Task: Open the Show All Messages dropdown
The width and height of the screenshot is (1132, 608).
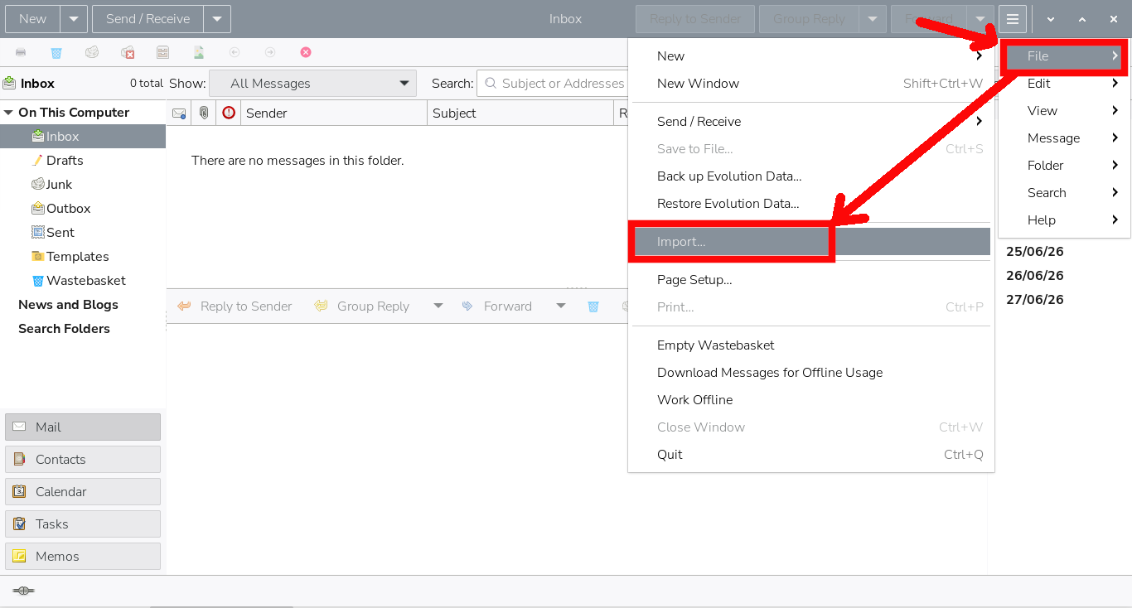Action: [x=312, y=84]
